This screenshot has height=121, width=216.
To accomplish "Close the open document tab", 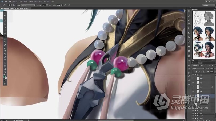I will pos(30,8).
